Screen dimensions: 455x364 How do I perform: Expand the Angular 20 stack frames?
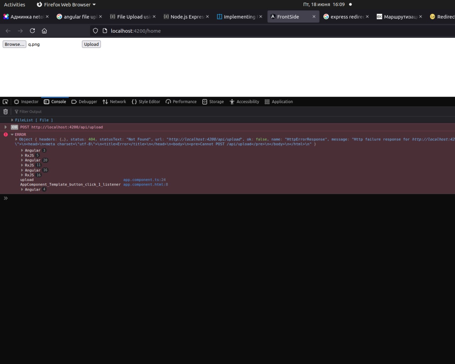click(22, 160)
